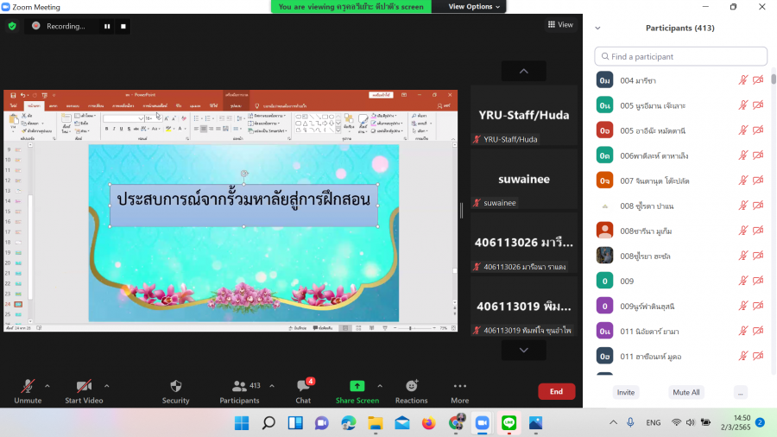Image resolution: width=777 pixels, height=437 pixels.
Task: Open the More options icon
Action: point(459,386)
